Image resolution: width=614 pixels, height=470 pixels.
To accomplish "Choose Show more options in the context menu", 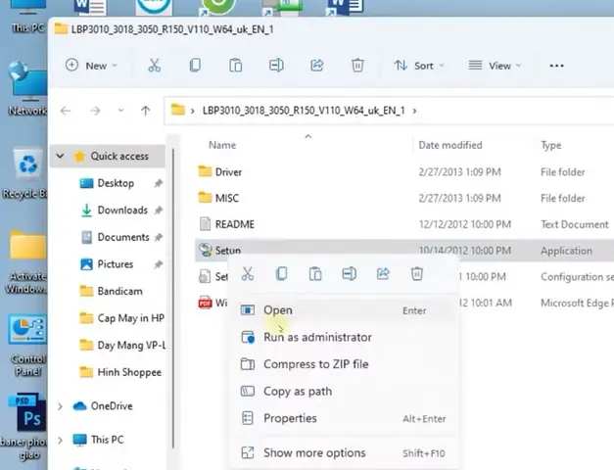I will 314,453.
